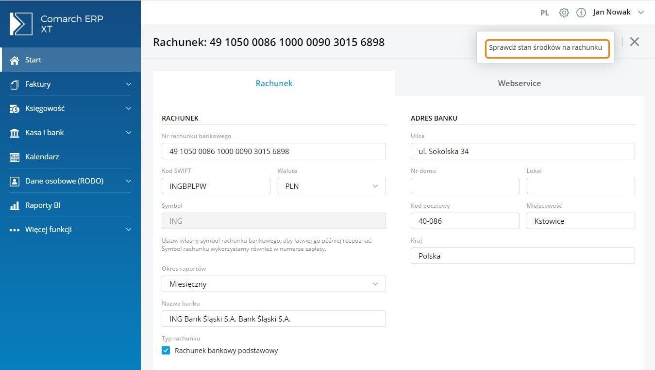The width and height of the screenshot is (655, 370).
Task: Click the Księgowość accounting icon
Action: (x=15, y=108)
